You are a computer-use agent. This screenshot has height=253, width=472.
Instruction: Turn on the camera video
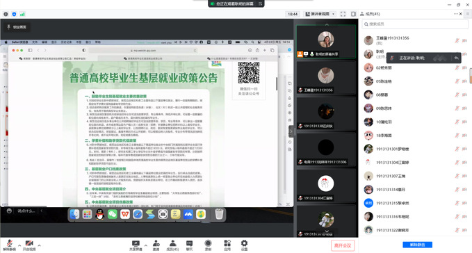click(x=29, y=245)
